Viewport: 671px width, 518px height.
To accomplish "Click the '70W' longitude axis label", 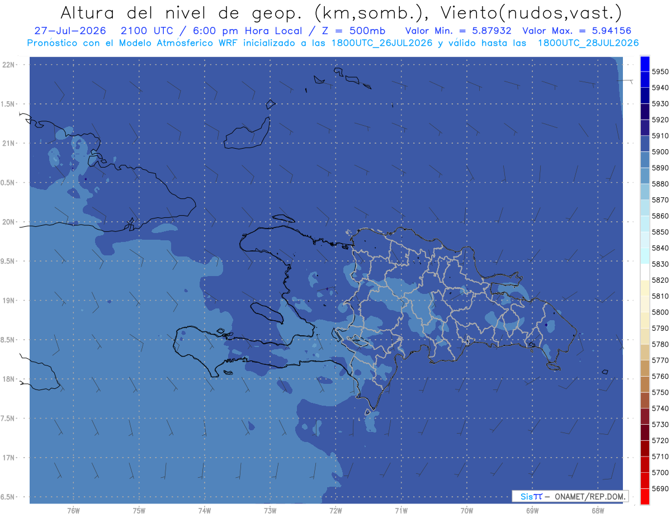I will 467,510.
